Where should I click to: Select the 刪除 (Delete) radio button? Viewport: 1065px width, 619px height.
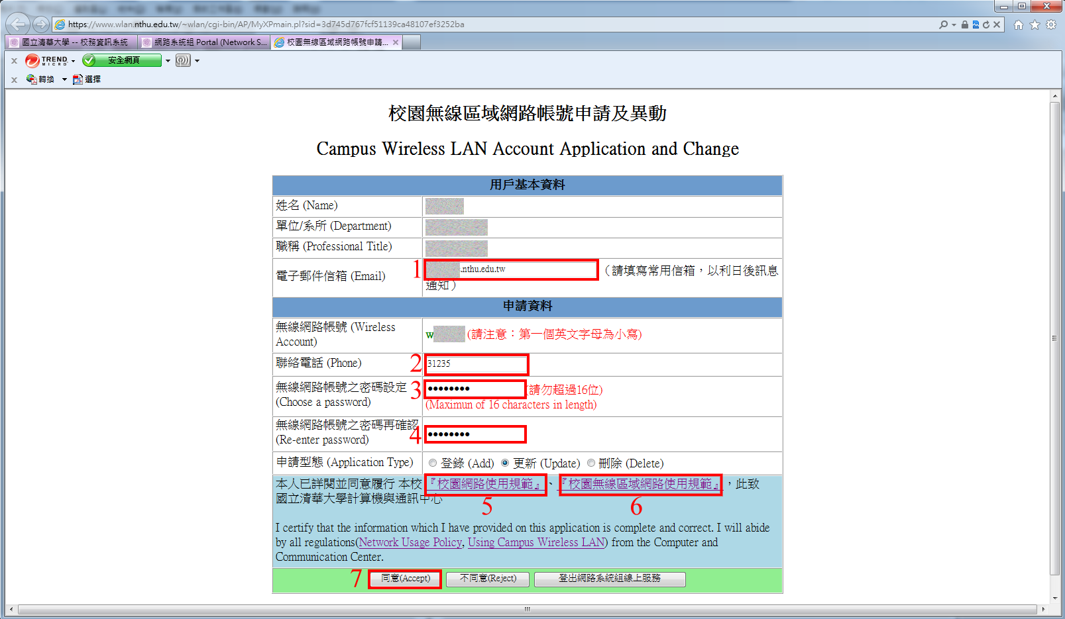click(591, 463)
